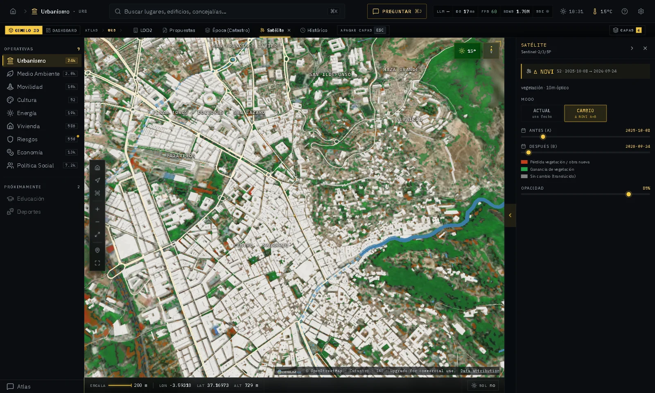
Task: Open Riesgos section in sidebar
Action: pos(42,139)
